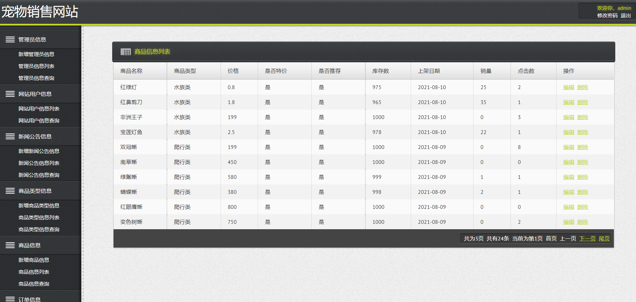Edit the 红绿灯 product row
636x302 pixels.
[x=569, y=87]
